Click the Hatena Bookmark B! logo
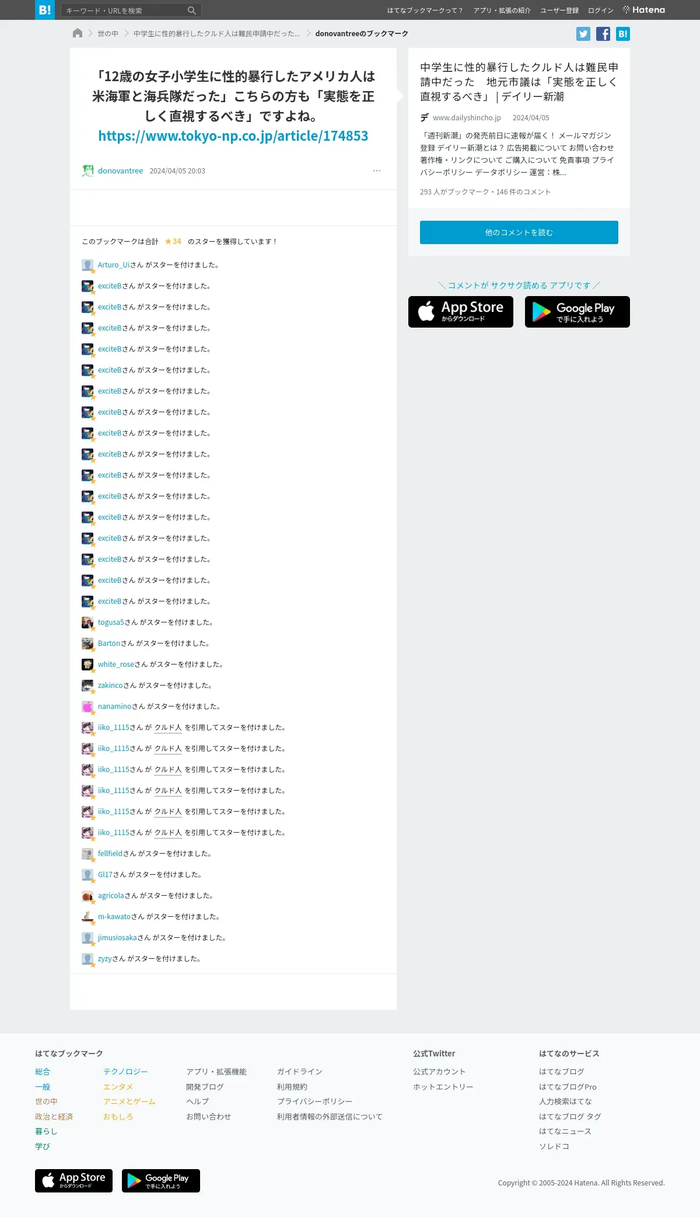This screenshot has width=700, height=1217. pos(45,10)
